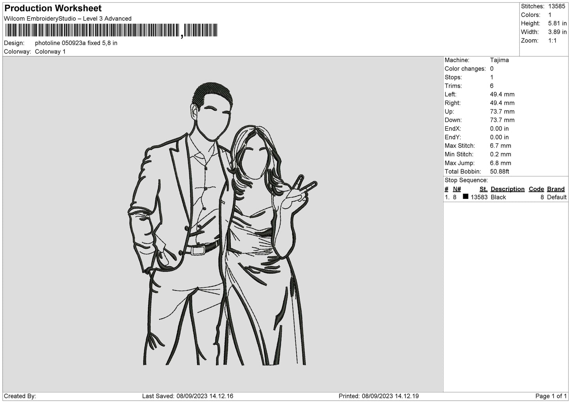
Task: Click the black color swatch in Stop Sequence
Action: click(465, 197)
